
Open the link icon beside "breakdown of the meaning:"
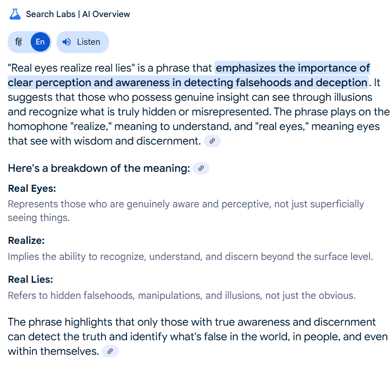pos(201,168)
